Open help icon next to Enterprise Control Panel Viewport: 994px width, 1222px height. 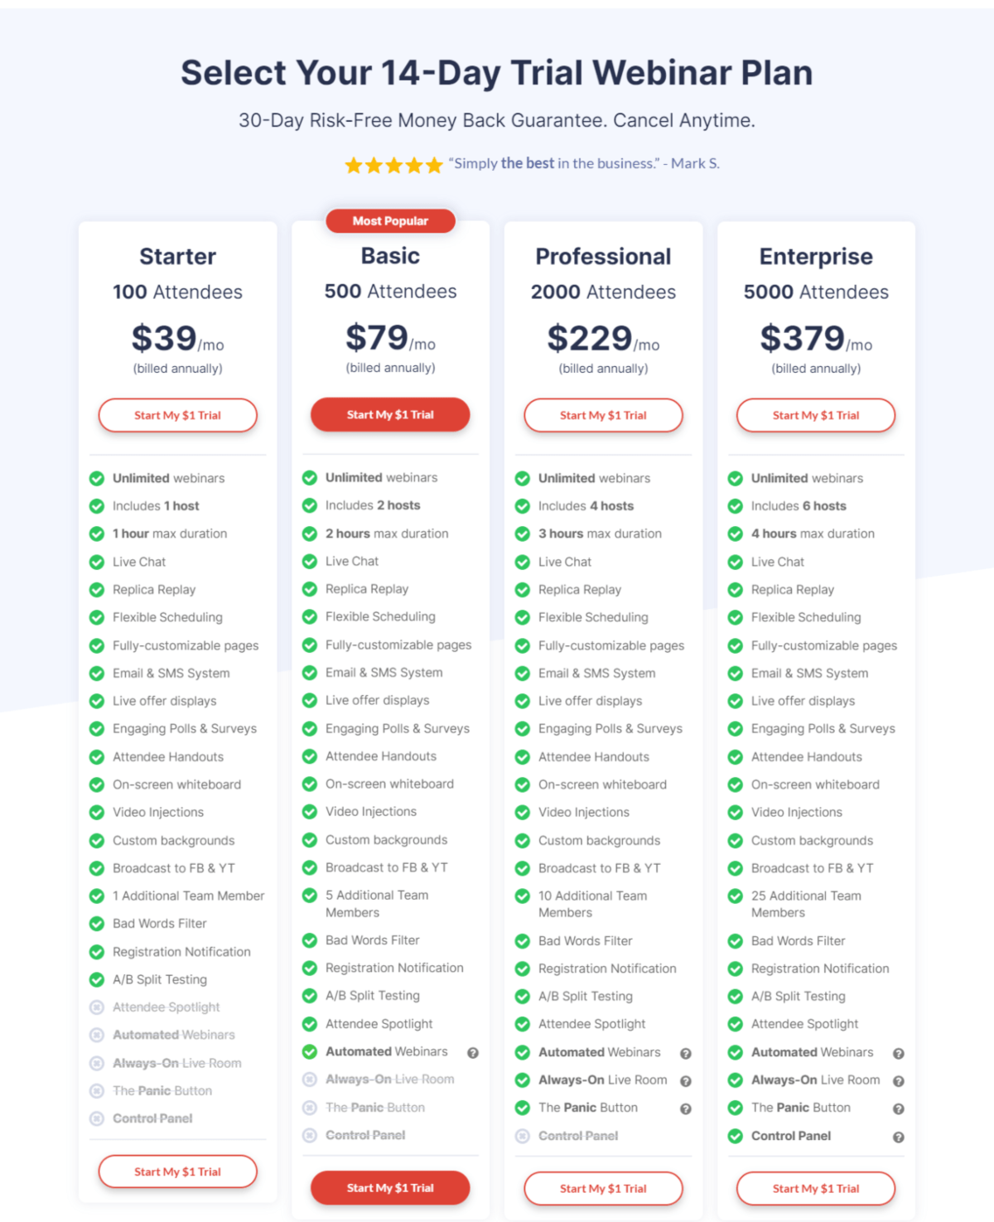[899, 1137]
